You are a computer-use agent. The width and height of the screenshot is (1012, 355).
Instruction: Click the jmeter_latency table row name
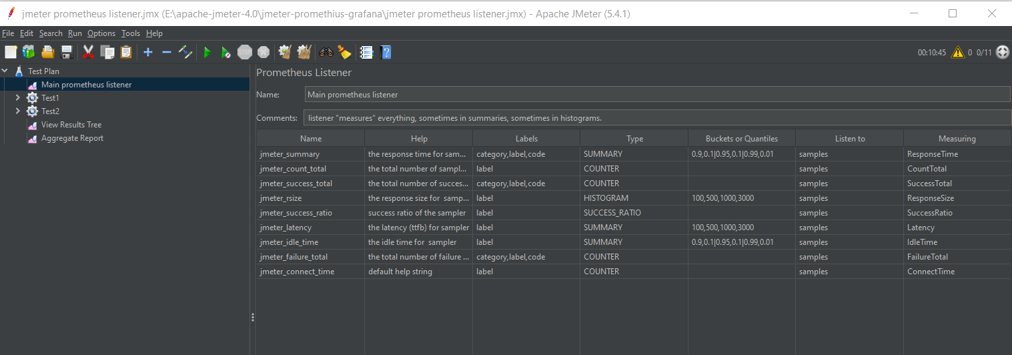286,228
